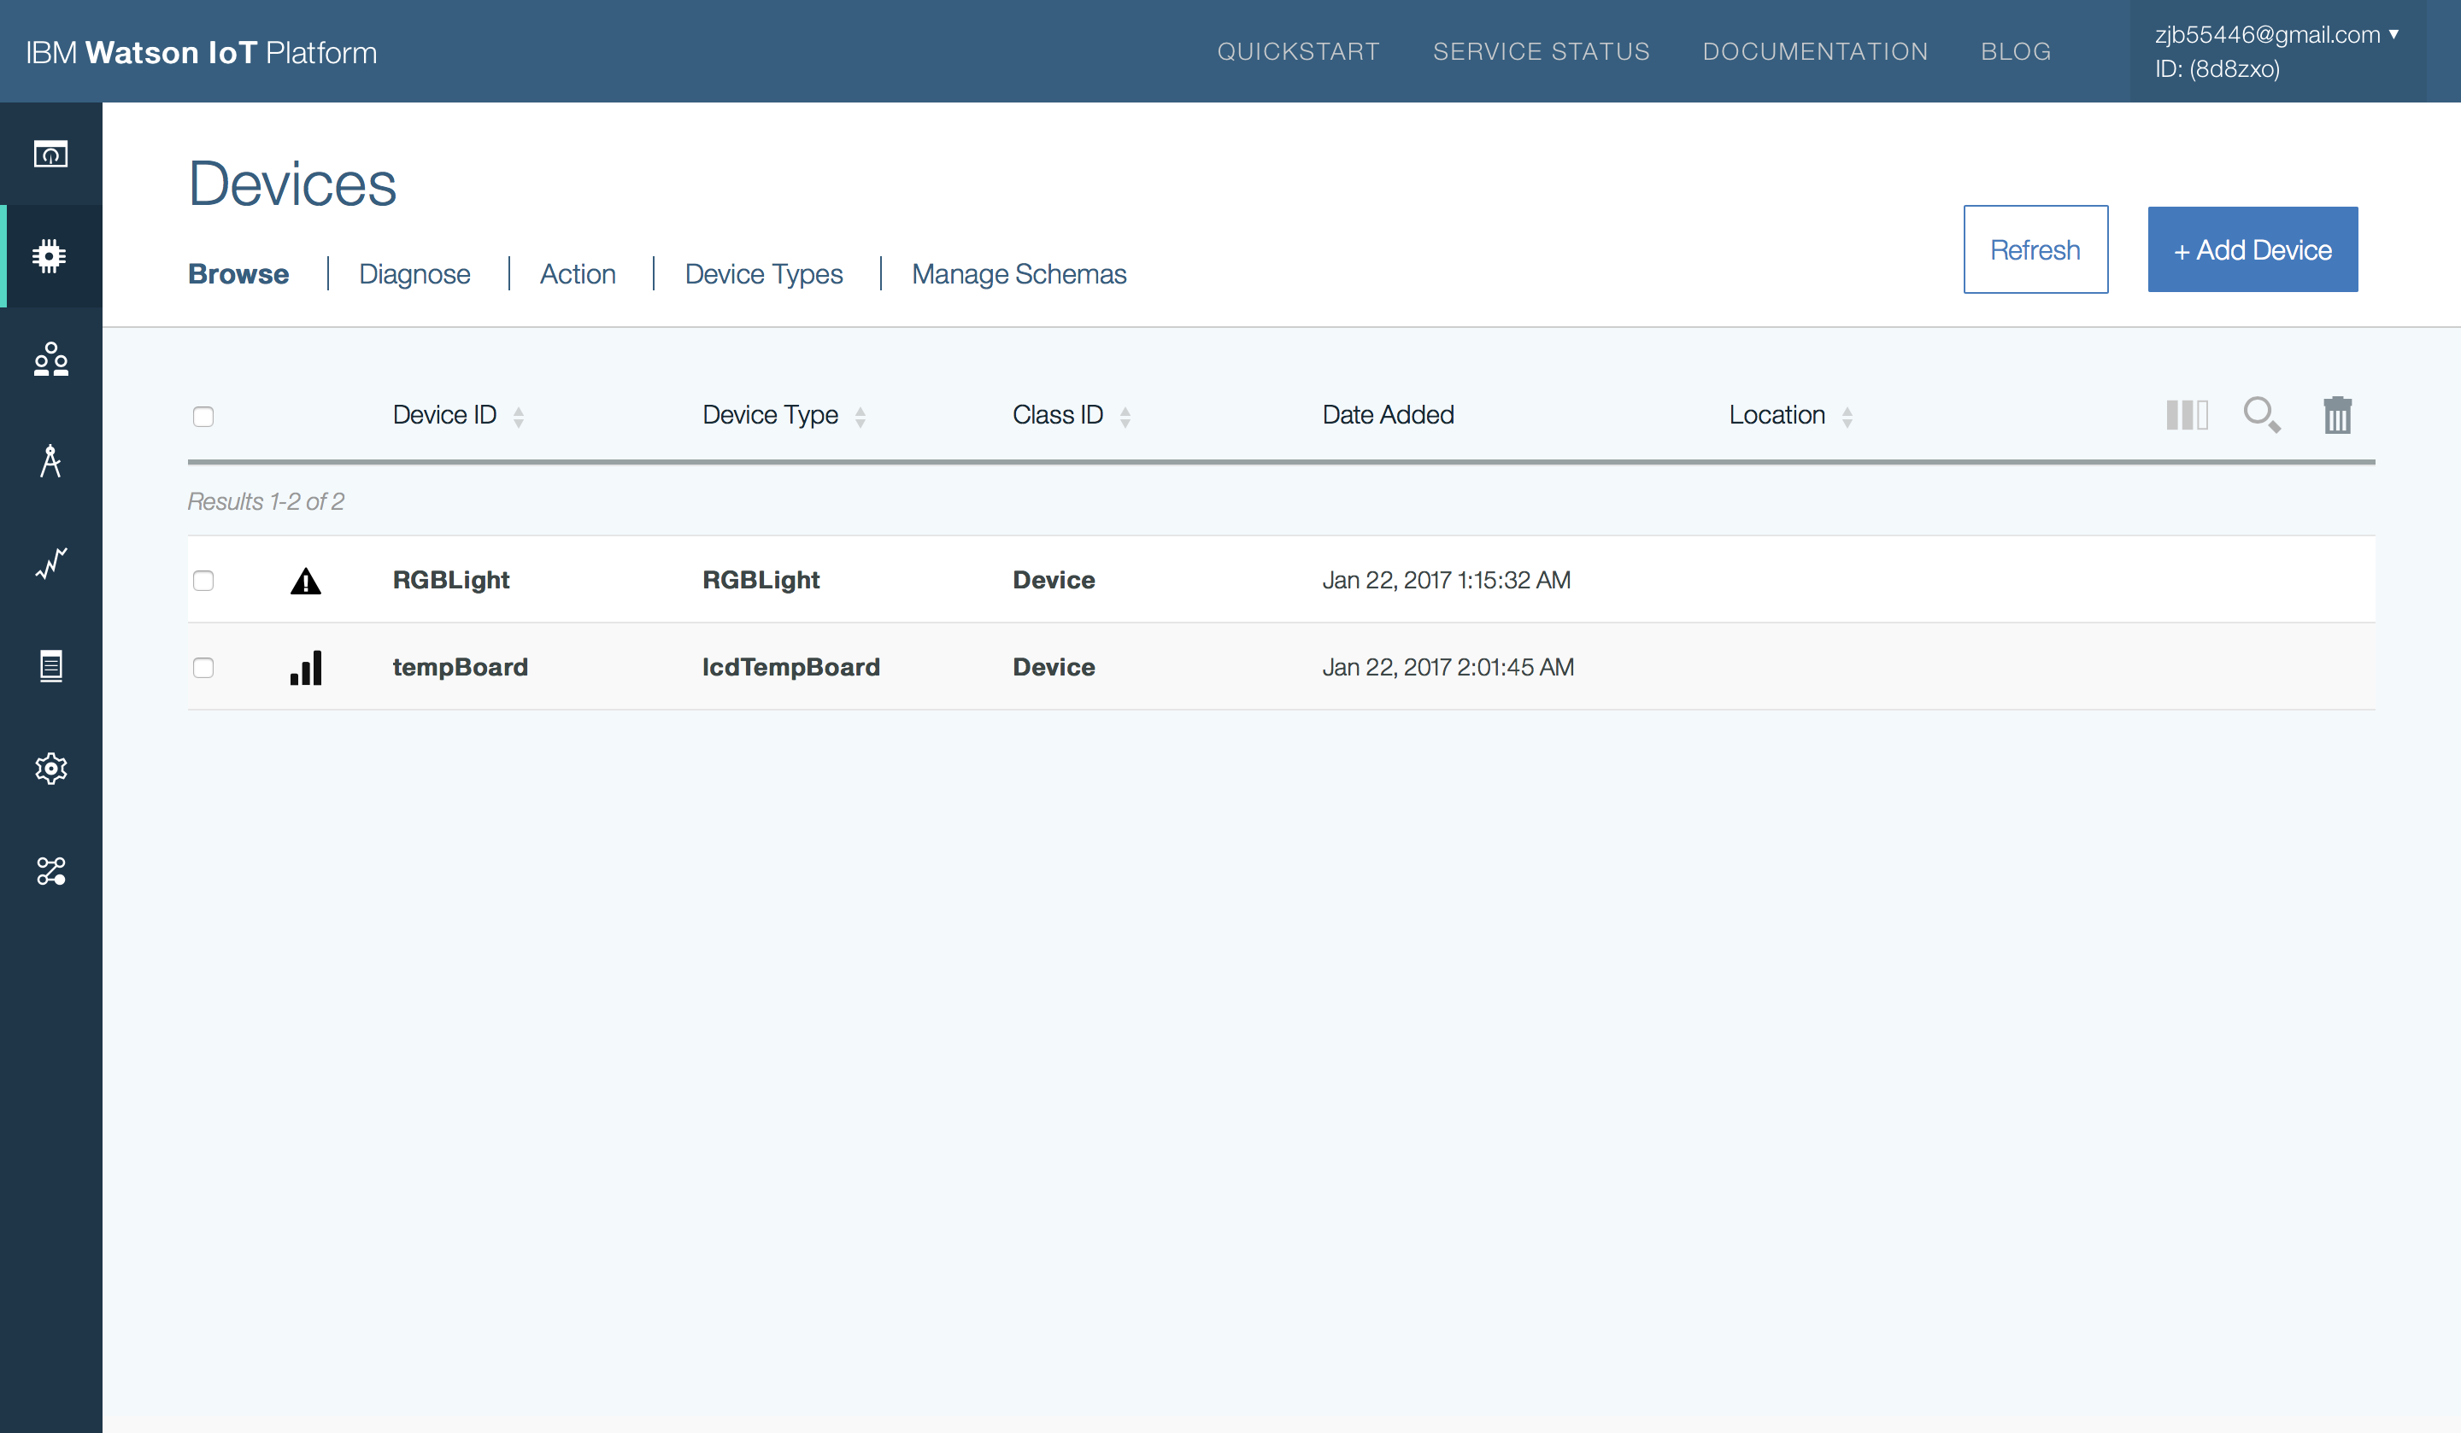The height and width of the screenshot is (1433, 2461).
Task: Click the trash delete icon in table header
Action: click(x=2337, y=415)
